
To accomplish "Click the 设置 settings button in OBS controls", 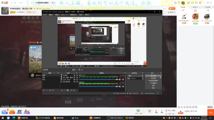I will [x=153, y=85].
